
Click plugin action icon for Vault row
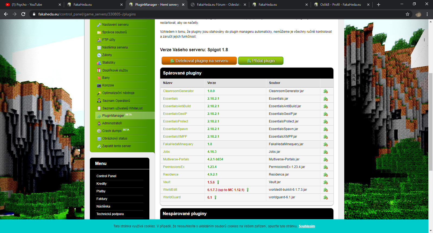(x=326, y=182)
